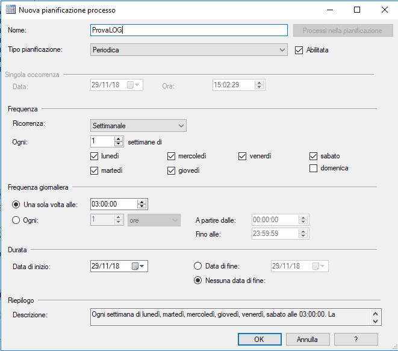Open help with the ? button
The image size is (398, 351).
click(x=356, y=339)
